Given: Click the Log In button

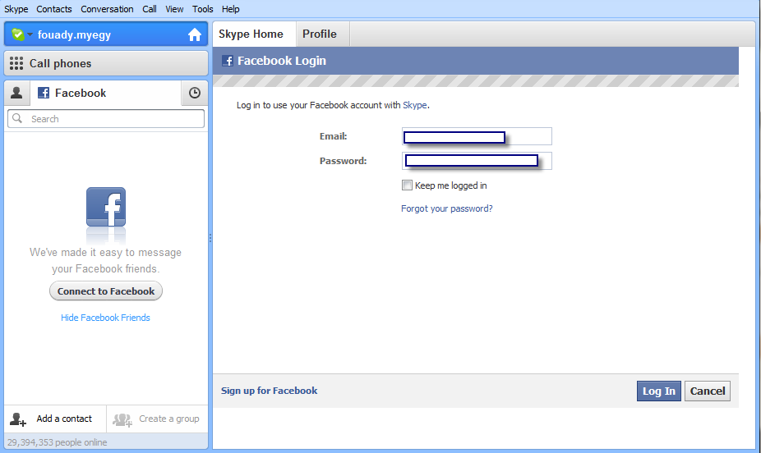Looking at the screenshot, I should tap(658, 391).
